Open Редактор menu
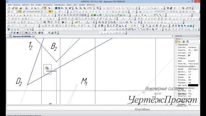The height and width of the screenshot is (116, 206). (x=17, y=5)
